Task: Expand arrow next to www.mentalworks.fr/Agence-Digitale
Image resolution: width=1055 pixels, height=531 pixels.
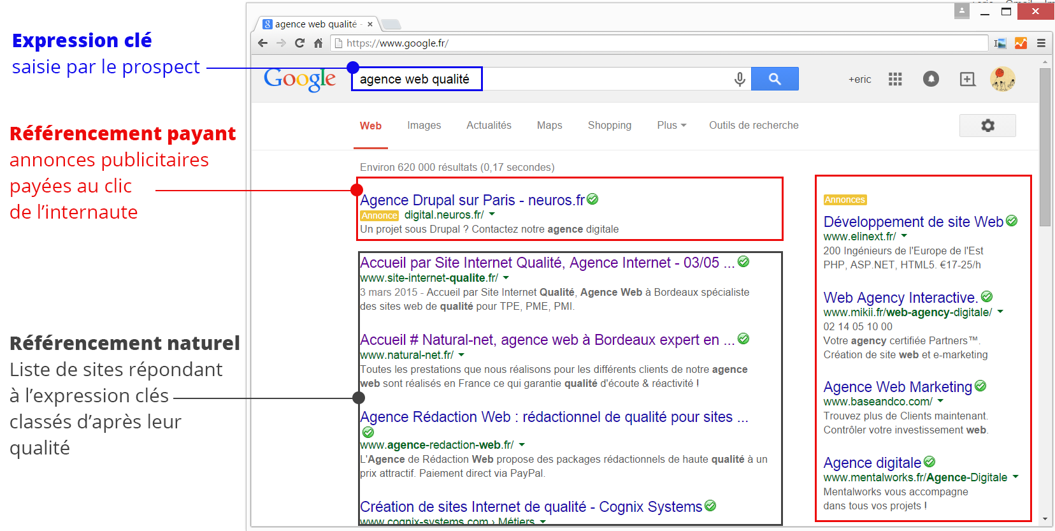Action: click(x=1016, y=477)
